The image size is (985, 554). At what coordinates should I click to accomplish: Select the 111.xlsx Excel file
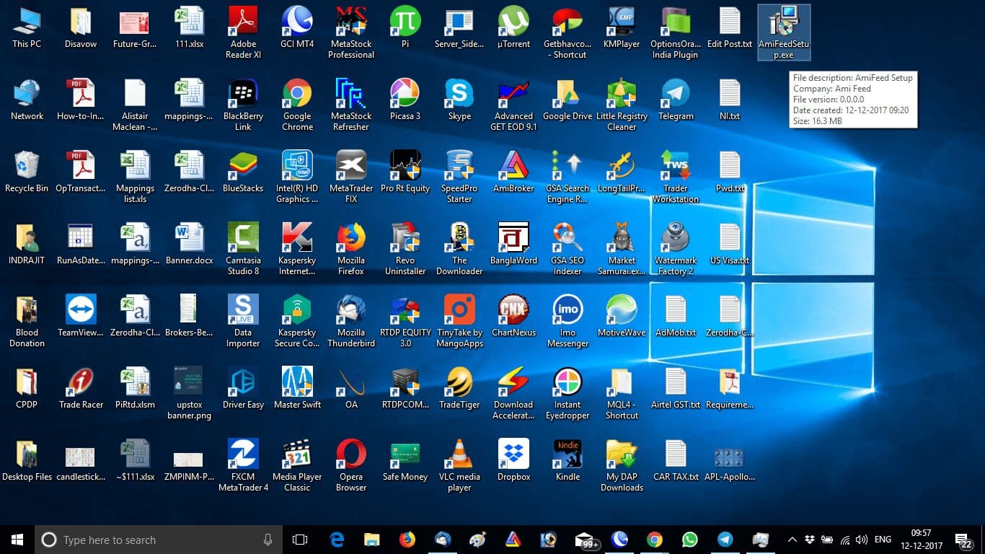pyautogui.click(x=189, y=27)
